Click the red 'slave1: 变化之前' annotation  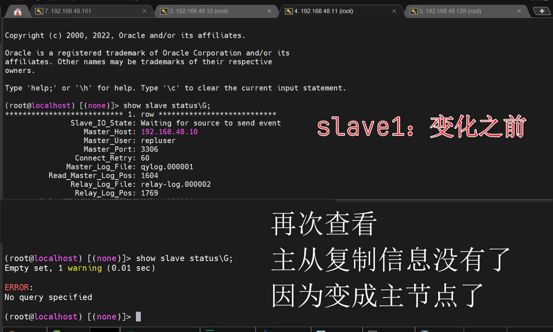[421, 127]
